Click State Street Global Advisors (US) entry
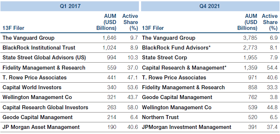This screenshot has height=134, width=280. 44,58
